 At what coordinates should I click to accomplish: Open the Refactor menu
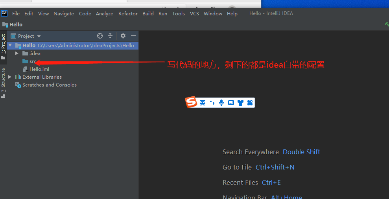[x=128, y=14]
